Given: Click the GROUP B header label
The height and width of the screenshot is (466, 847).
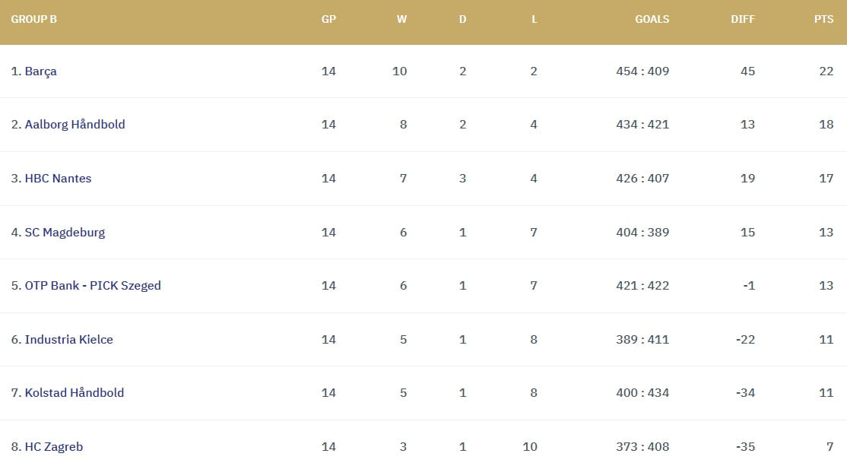Looking at the screenshot, I should pos(33,19).
